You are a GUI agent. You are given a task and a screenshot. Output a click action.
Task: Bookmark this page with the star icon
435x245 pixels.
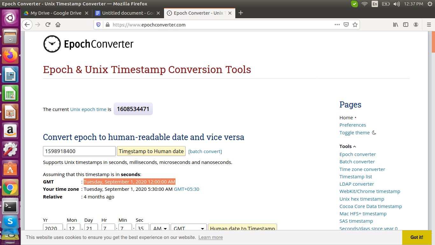coord(355,25)
